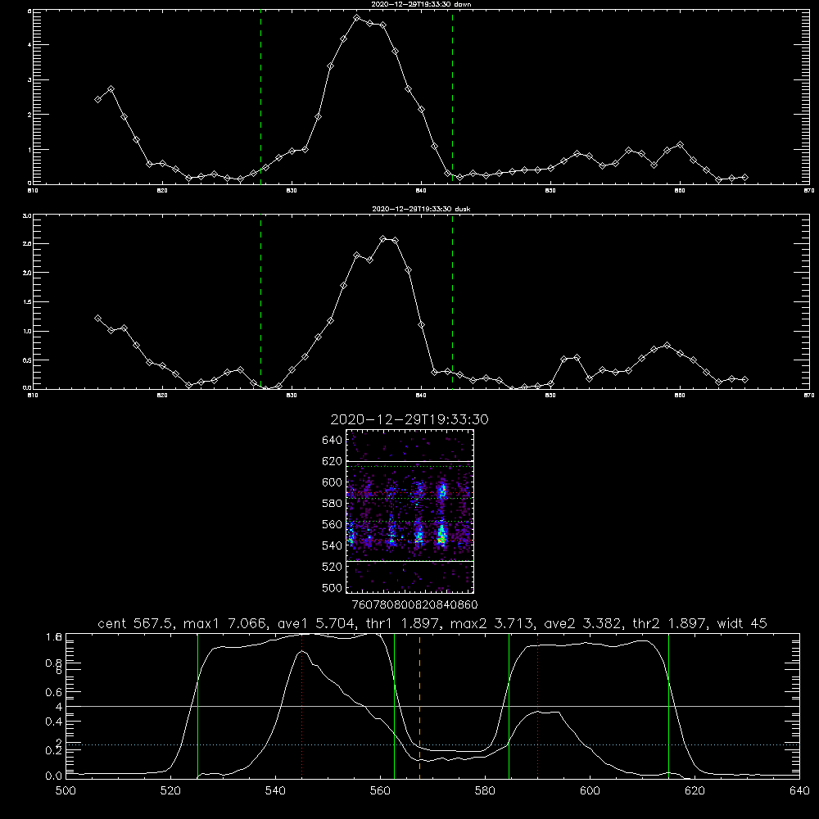The height and width of the screenshot is (819, 819).
Task: Click y-axis label 0.6 of bottom plot
Action: (54, 693)
